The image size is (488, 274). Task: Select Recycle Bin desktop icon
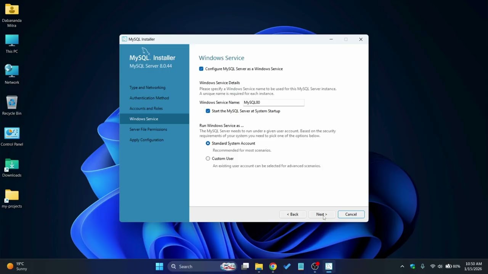(12, 105)
